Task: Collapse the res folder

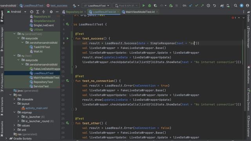Action: (x=10, y=95)
